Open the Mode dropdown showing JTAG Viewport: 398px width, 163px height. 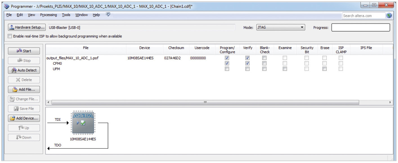pyautogui.click(x=280, y=27)
